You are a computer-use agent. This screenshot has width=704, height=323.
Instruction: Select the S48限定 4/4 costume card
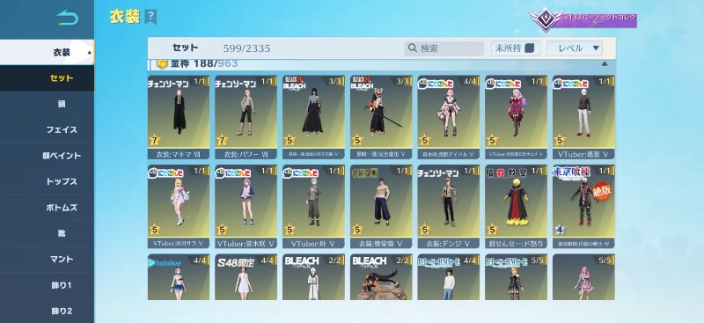(x=246, y=277)
